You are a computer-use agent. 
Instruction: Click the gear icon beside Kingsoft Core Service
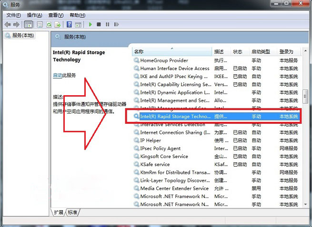[x=136, y=156]
